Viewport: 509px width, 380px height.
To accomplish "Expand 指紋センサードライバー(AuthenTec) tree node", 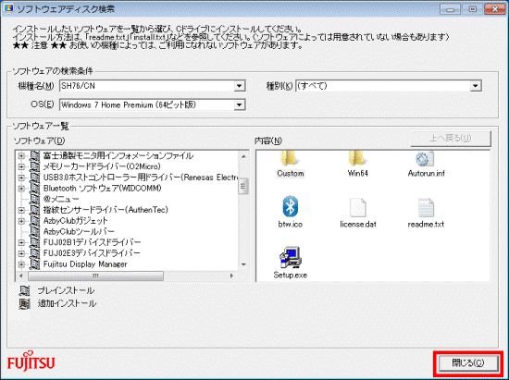I will pyautogui.click(x=21, y=210).
